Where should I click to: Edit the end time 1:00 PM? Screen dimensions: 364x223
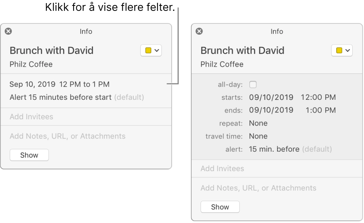321,110
